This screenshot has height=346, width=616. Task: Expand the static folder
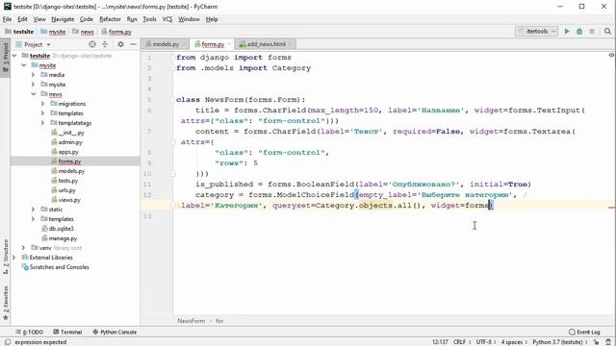coord(34,210)
